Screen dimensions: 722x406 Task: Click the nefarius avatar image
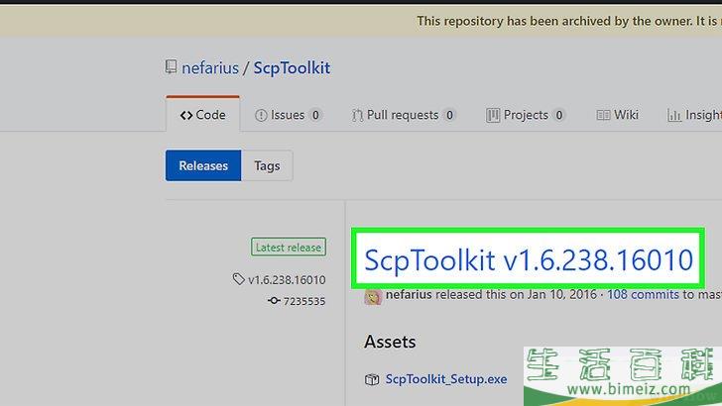coord(373,296)
